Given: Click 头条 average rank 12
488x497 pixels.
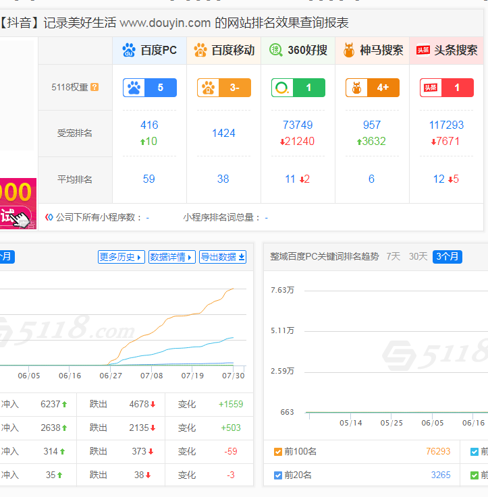Looking at the screenshot, I should click(x=439, y=179).
